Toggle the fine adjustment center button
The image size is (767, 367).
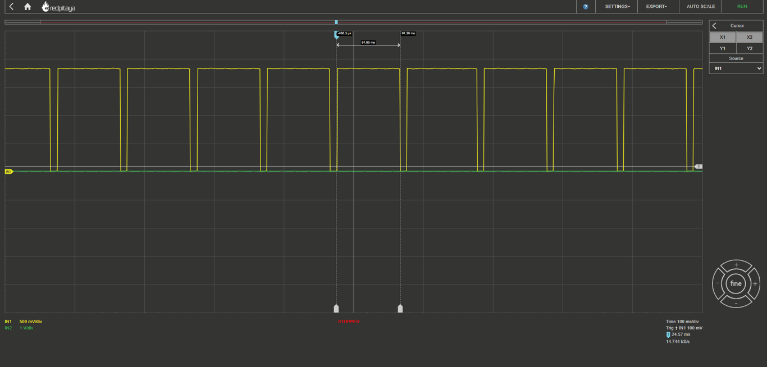point(736,284)
